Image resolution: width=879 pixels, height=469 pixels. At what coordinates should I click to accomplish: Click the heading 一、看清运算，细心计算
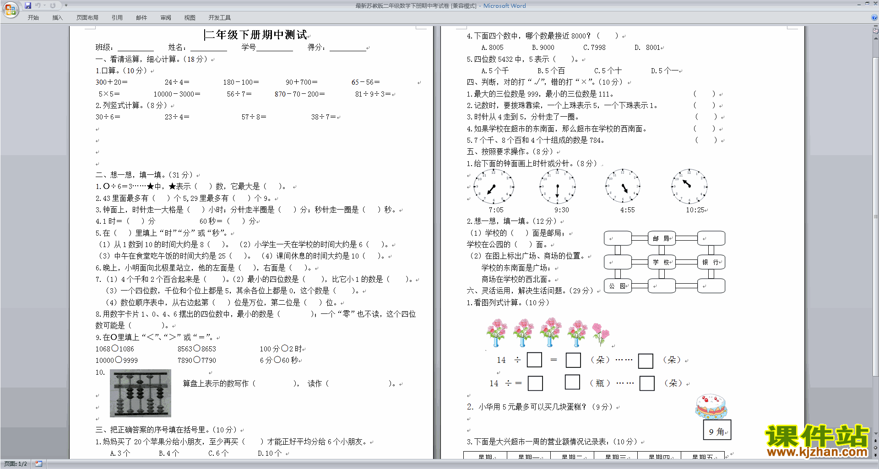[139, 59]
